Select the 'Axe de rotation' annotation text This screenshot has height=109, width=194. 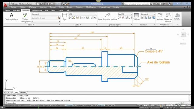158,62
